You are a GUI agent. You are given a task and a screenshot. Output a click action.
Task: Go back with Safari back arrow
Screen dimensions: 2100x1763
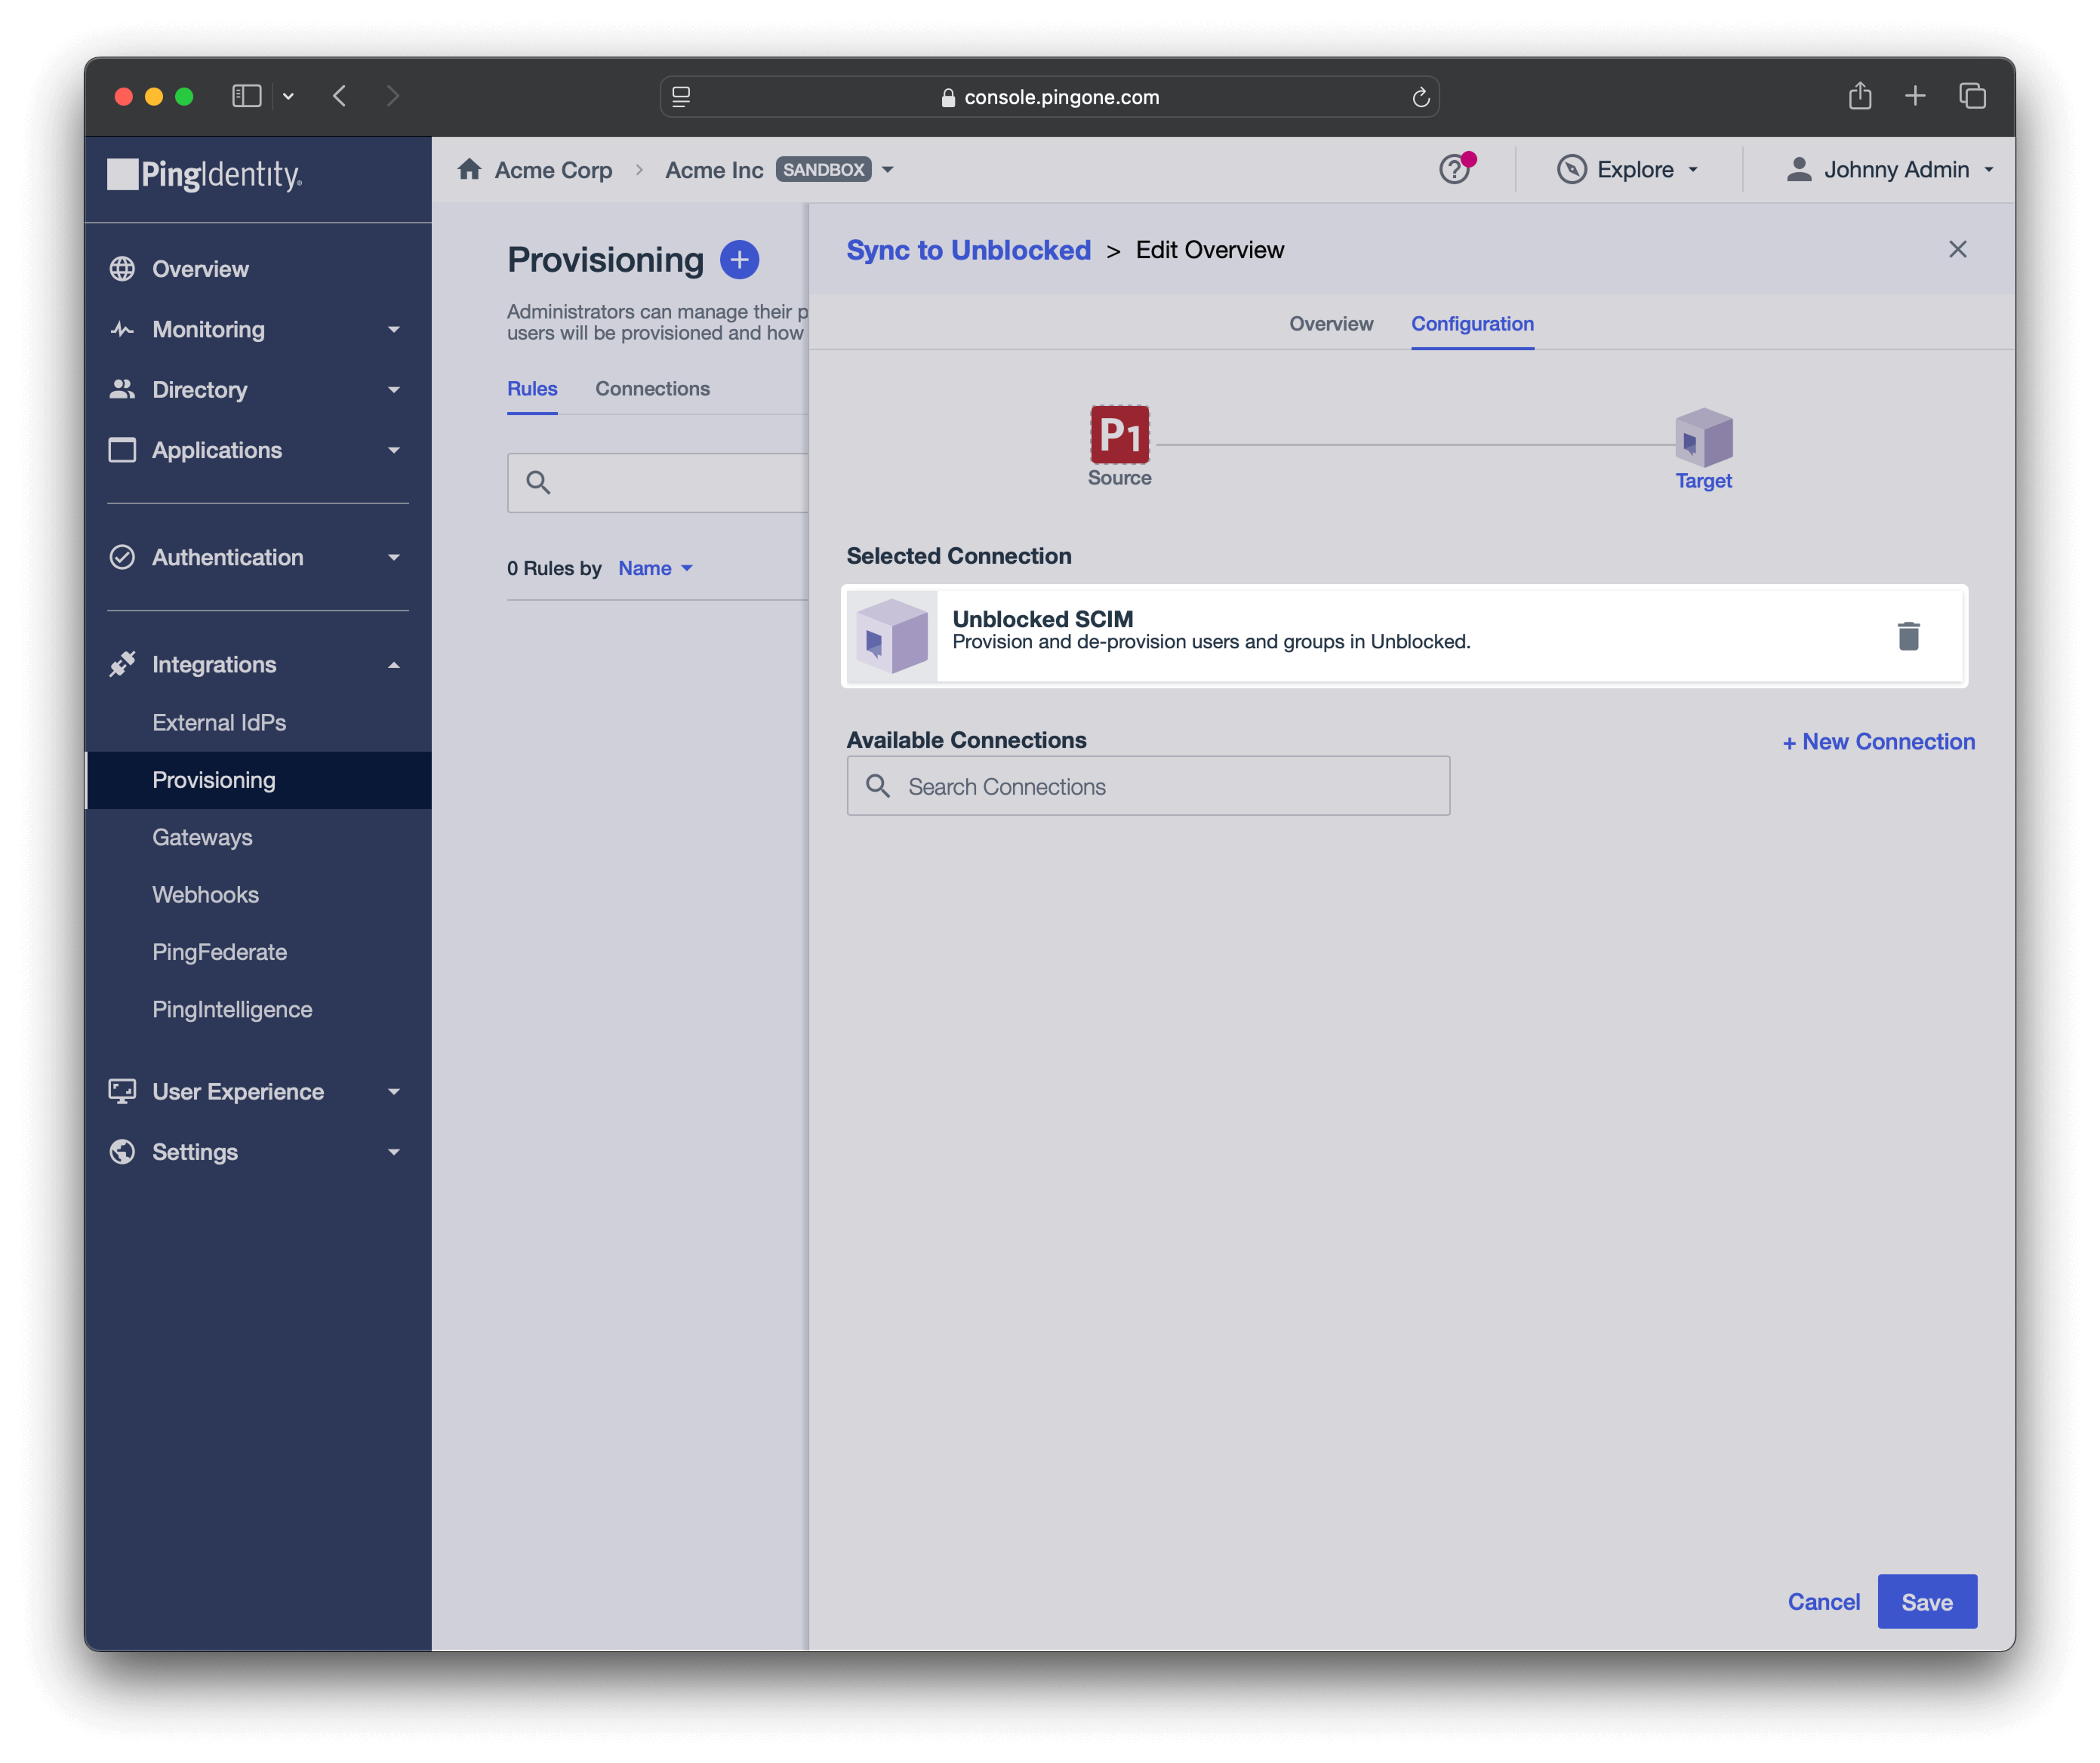339,96
